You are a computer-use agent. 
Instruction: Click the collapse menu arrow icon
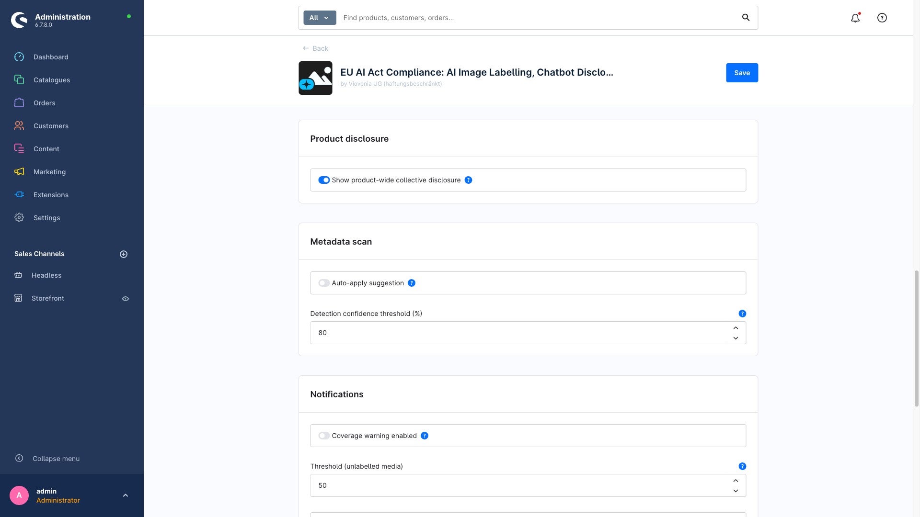point(19,459)
